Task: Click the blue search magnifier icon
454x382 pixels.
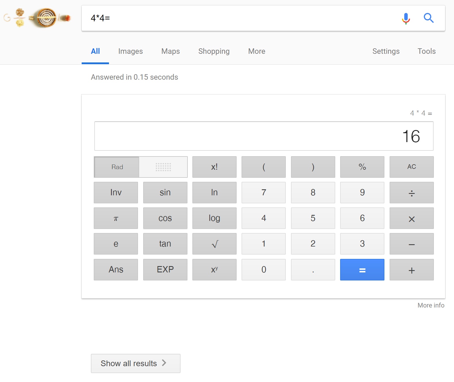Action: [x=428, y=18]
